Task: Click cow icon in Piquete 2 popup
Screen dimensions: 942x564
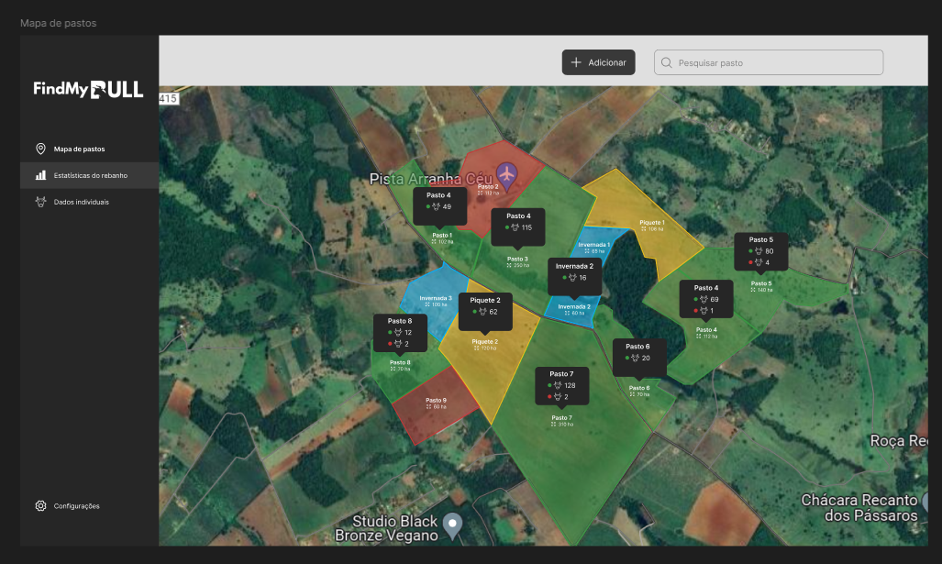Action: pos(482,313)
